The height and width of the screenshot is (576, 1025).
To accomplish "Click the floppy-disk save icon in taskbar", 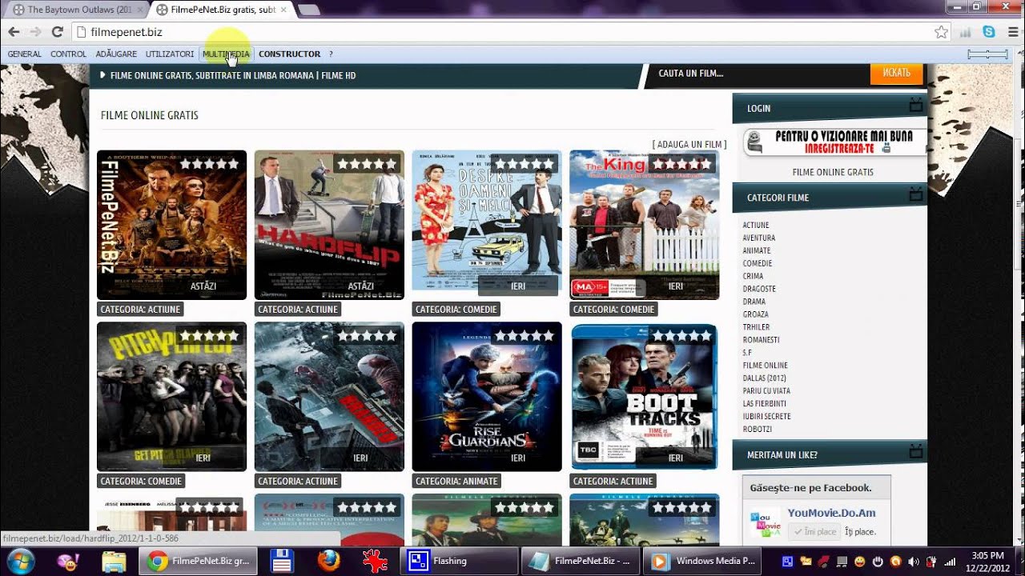I will click(282, 562).
